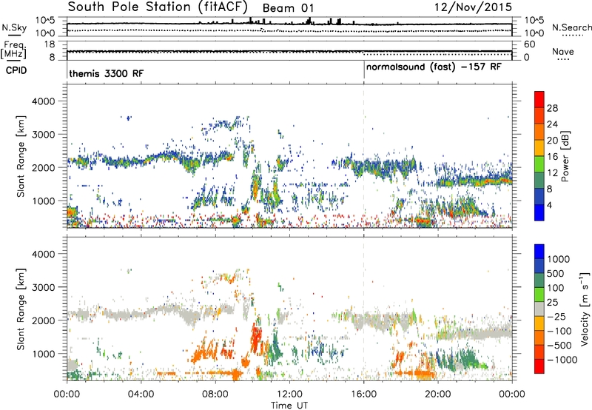Click the 'Slant Range [km]' label of velocity panel
Screen dimensions: 592x410
click(21, 309)
